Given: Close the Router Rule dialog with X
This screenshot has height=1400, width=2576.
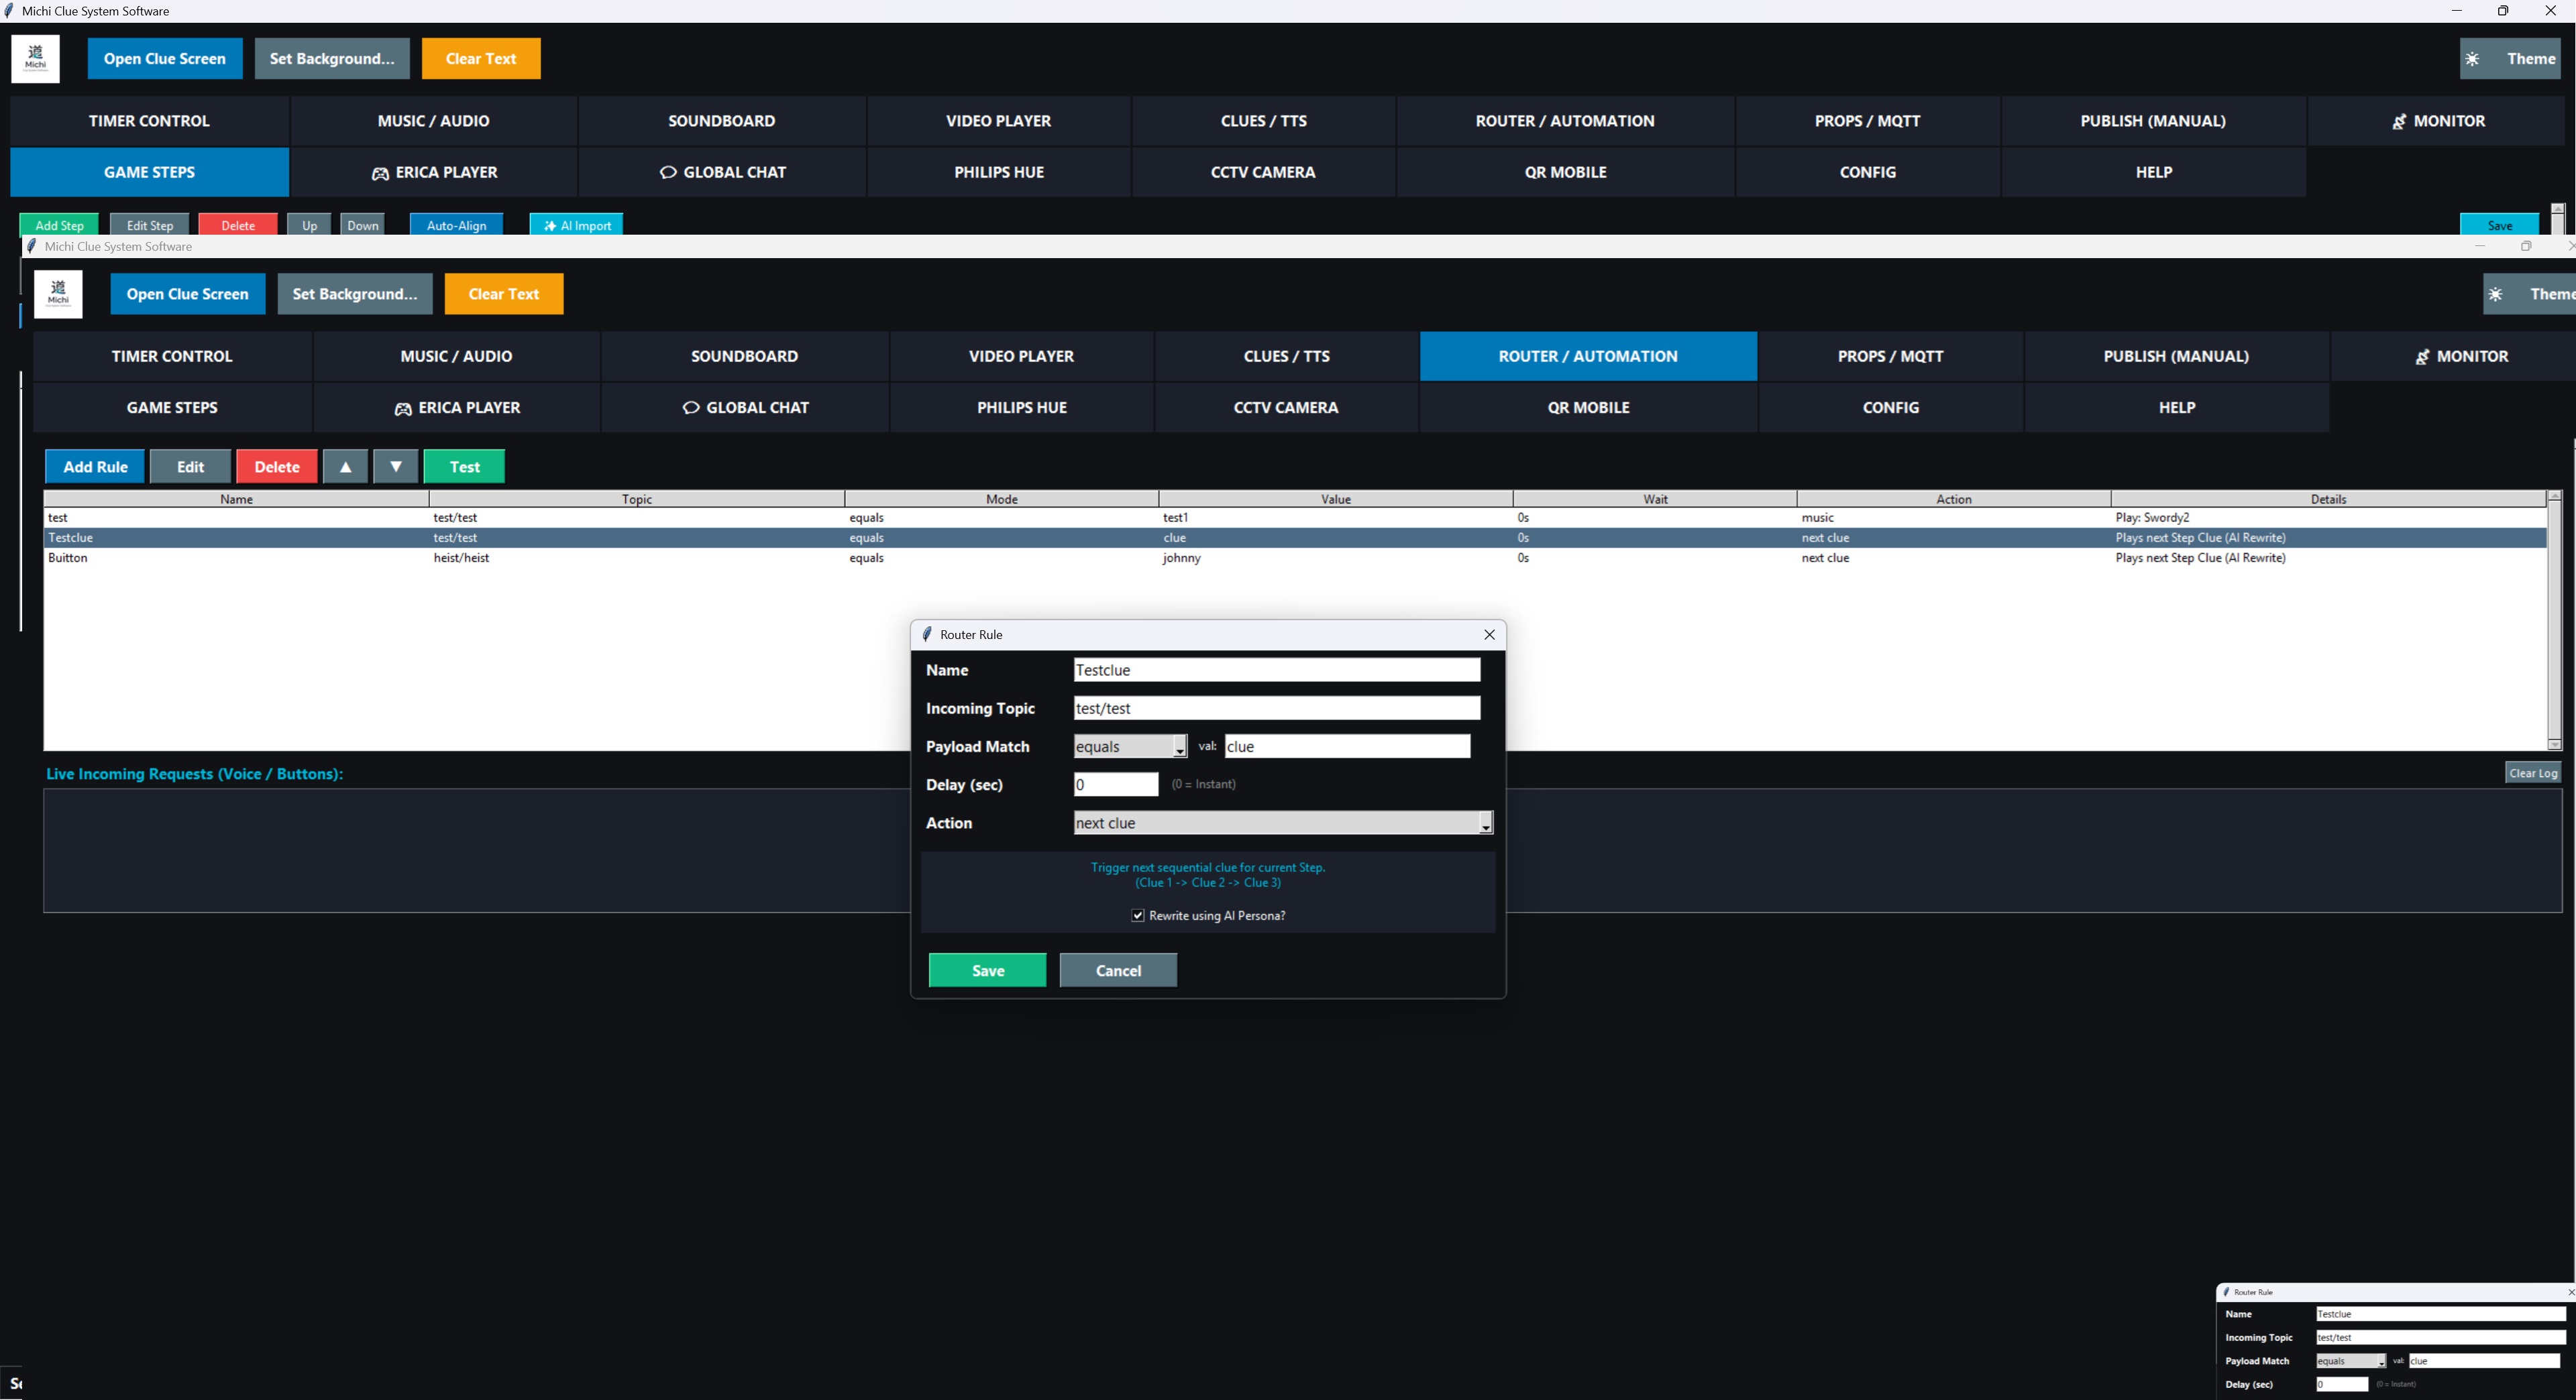Looking at the screenshot, I should coord(1489,634).
